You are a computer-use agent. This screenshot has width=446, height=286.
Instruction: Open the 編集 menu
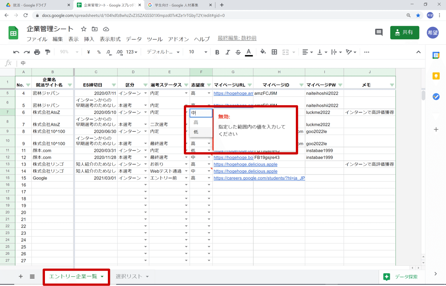coord(57,39)
